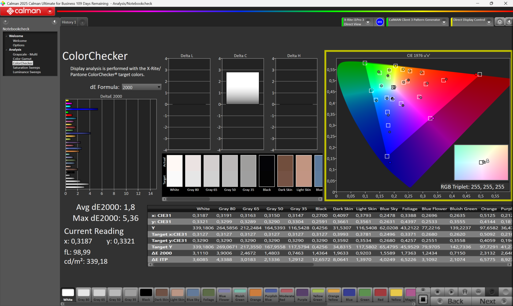Select the Blue Sky color swatch
The height and width of the screenshot is (306, 513).
click(193, 295)
